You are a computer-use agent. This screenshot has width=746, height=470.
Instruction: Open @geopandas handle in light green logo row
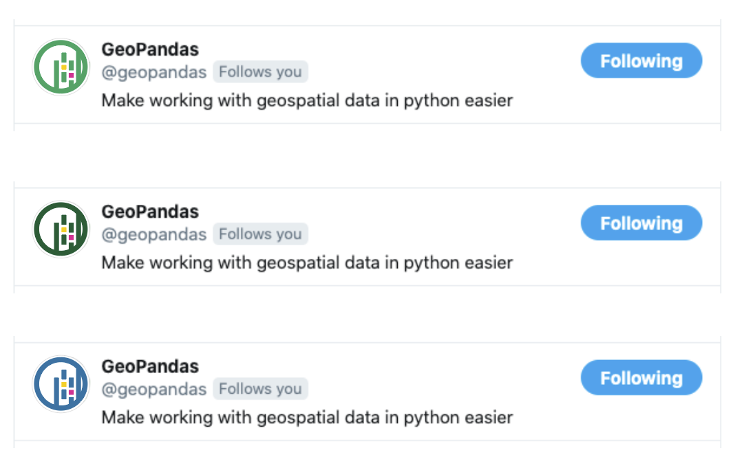[154, 72]
